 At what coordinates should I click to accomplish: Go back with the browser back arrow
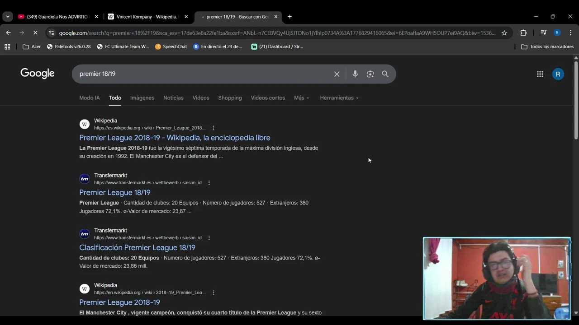pos(8,33)
